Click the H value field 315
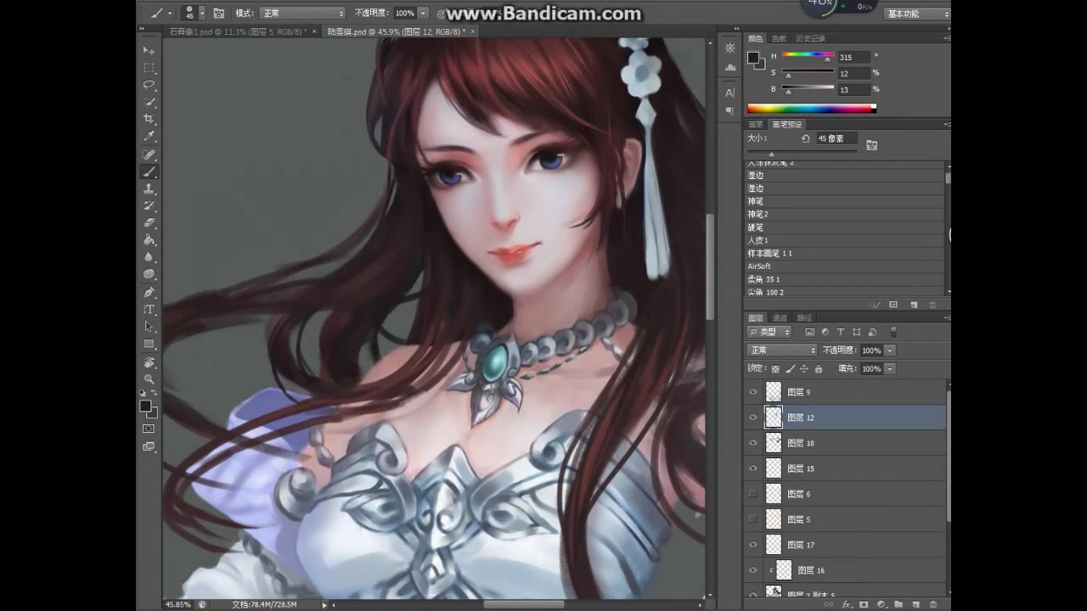This screenshot has width=1087, height=611. (853, 57)
